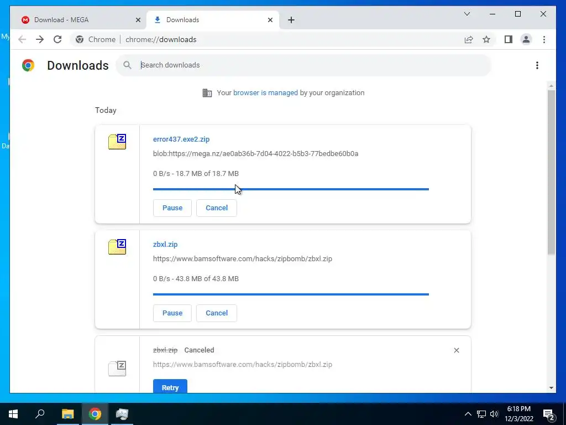Click the Chrome logo beside Downloads title

click(x=28, y=65)
